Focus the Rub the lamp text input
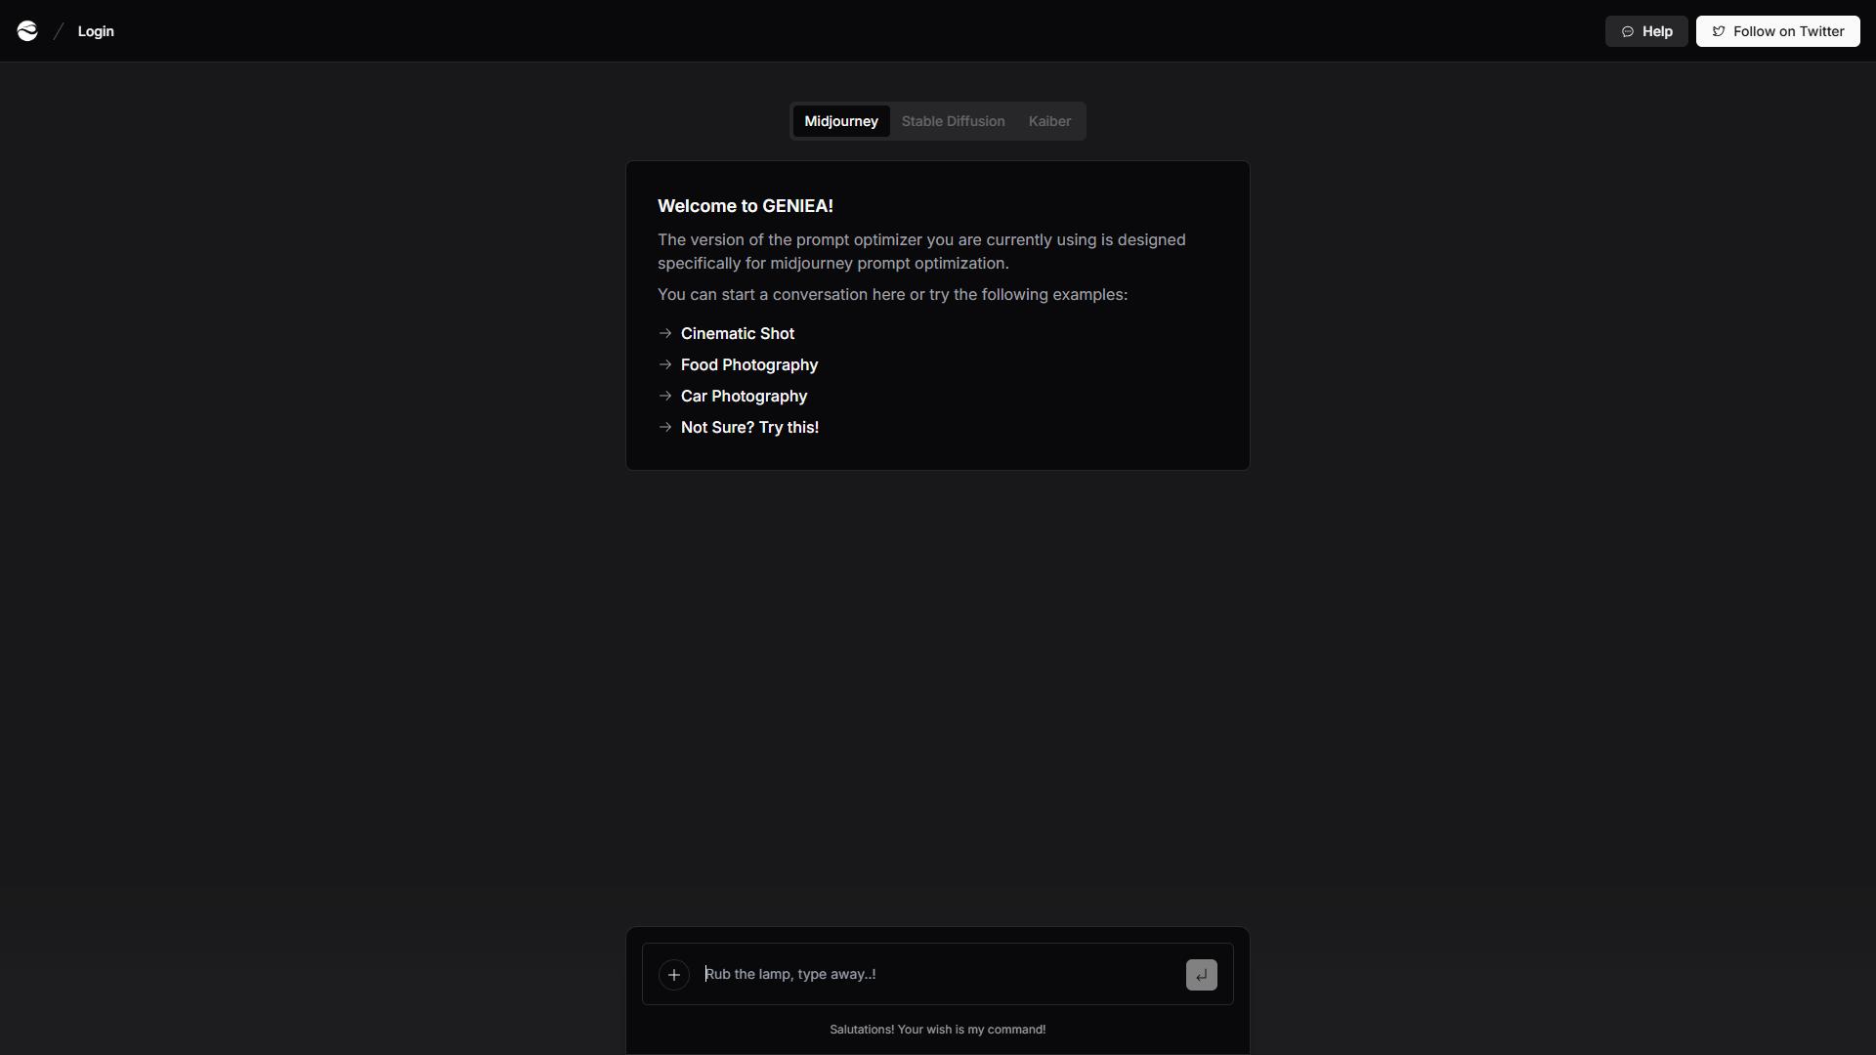The height and width of the screenshot is (1055, 1876). coord(938,974)
